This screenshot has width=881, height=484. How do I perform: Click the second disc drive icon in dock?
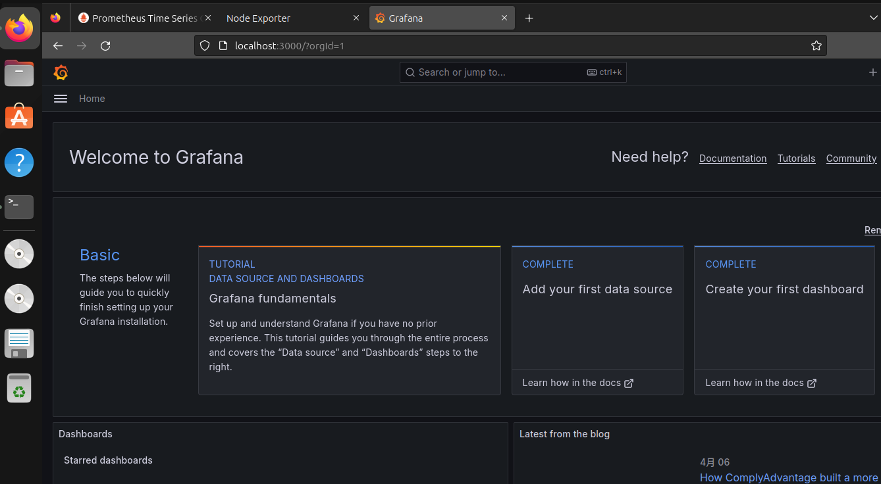pyautogui.click(x=20, y=299)
